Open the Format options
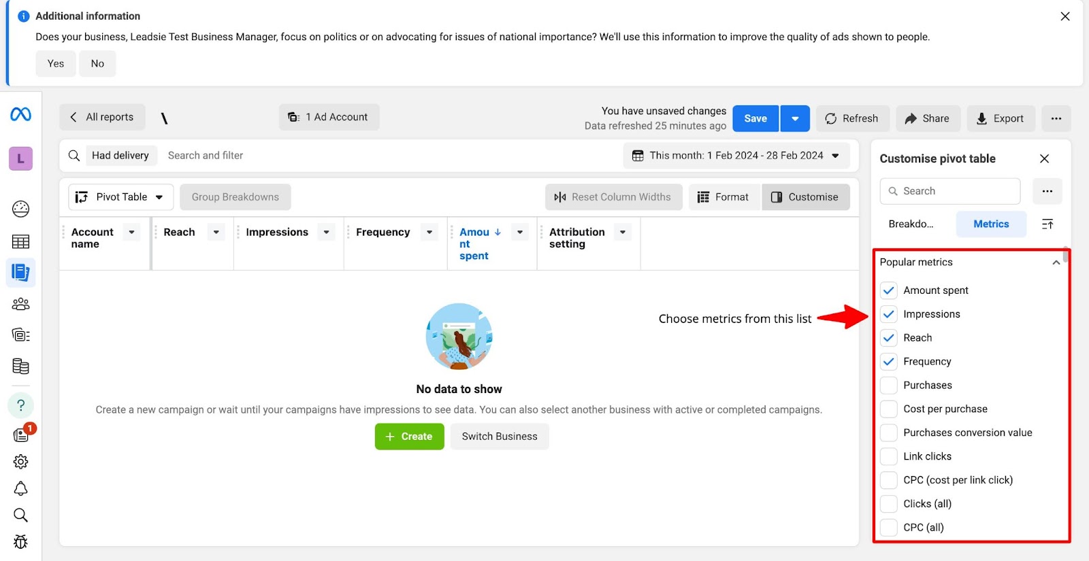The height and width of the screenshot is (561, 1089). [723, 197]
